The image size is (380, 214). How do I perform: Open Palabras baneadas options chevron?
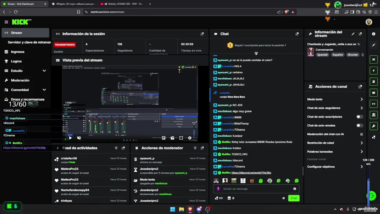click(362, 152)
